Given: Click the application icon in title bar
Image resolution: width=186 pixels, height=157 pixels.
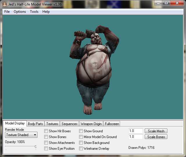Looking at the screenshot, I should coord(4,4).
